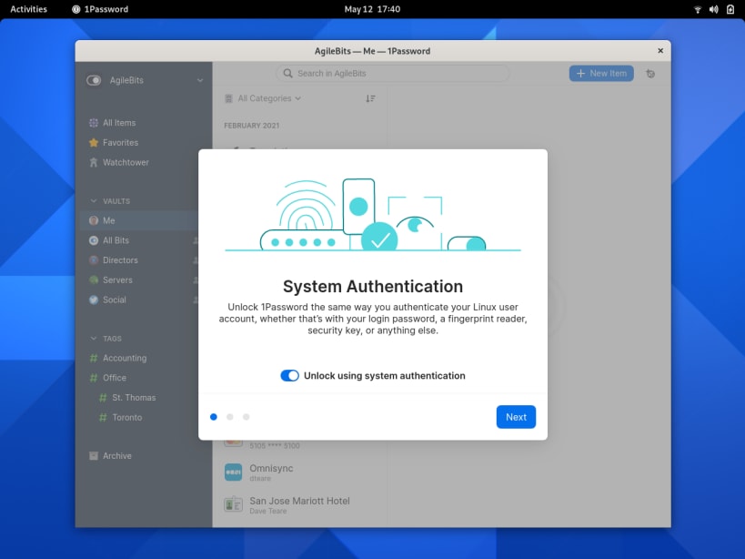
Task: Click the icon right of New Item
Action: point(650,74)
